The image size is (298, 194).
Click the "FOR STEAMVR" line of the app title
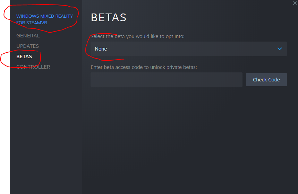point(32,23)
